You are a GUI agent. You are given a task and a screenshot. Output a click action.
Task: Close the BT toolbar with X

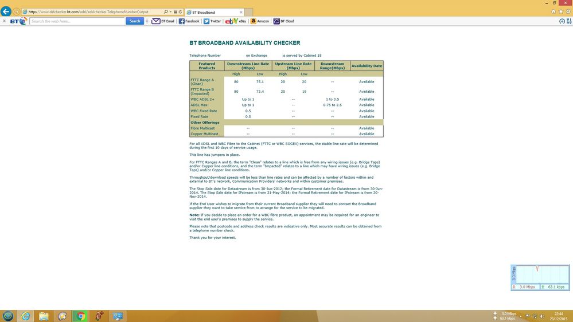click(4, 21)
